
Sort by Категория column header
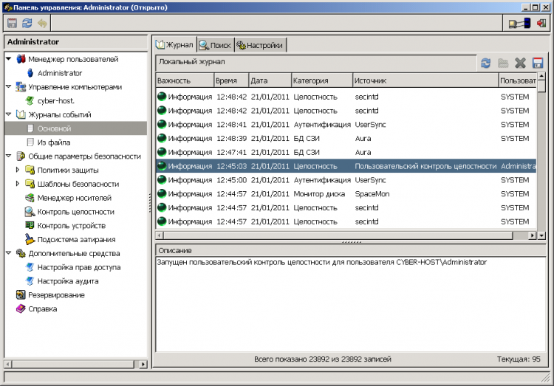[322, 80]
